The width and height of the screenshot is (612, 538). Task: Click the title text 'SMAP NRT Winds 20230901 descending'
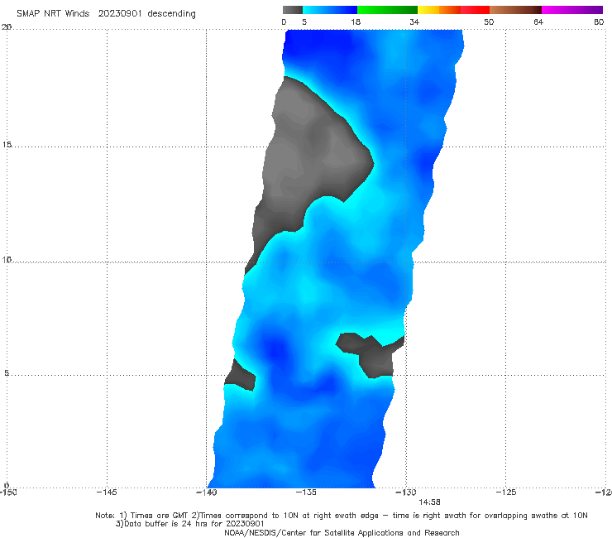click(106, 14)
